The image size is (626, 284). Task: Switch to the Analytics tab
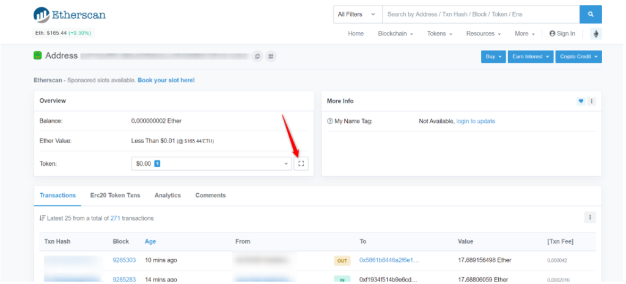pyautogui.click(x=168, y=195)
